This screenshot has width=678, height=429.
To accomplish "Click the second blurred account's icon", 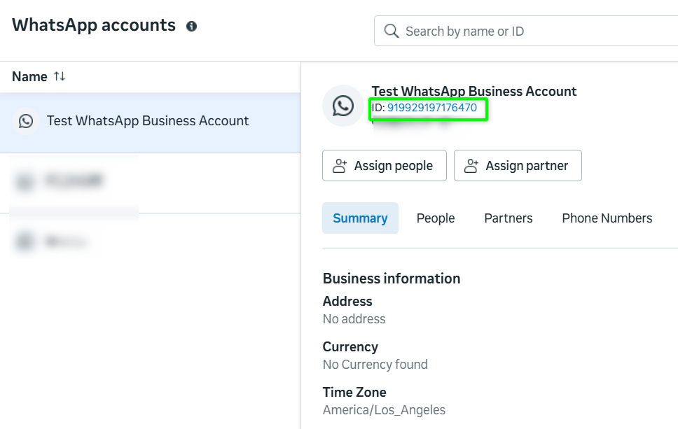I will point(26,182).
